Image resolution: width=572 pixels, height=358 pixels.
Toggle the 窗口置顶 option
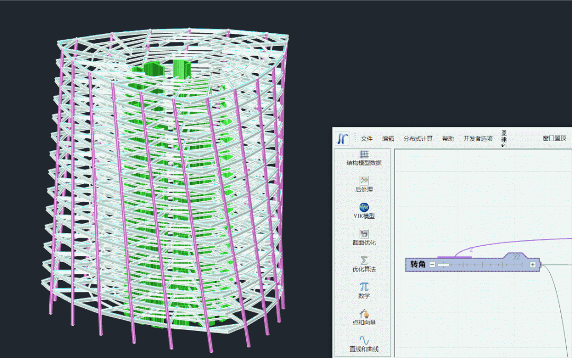click(555, 138)
